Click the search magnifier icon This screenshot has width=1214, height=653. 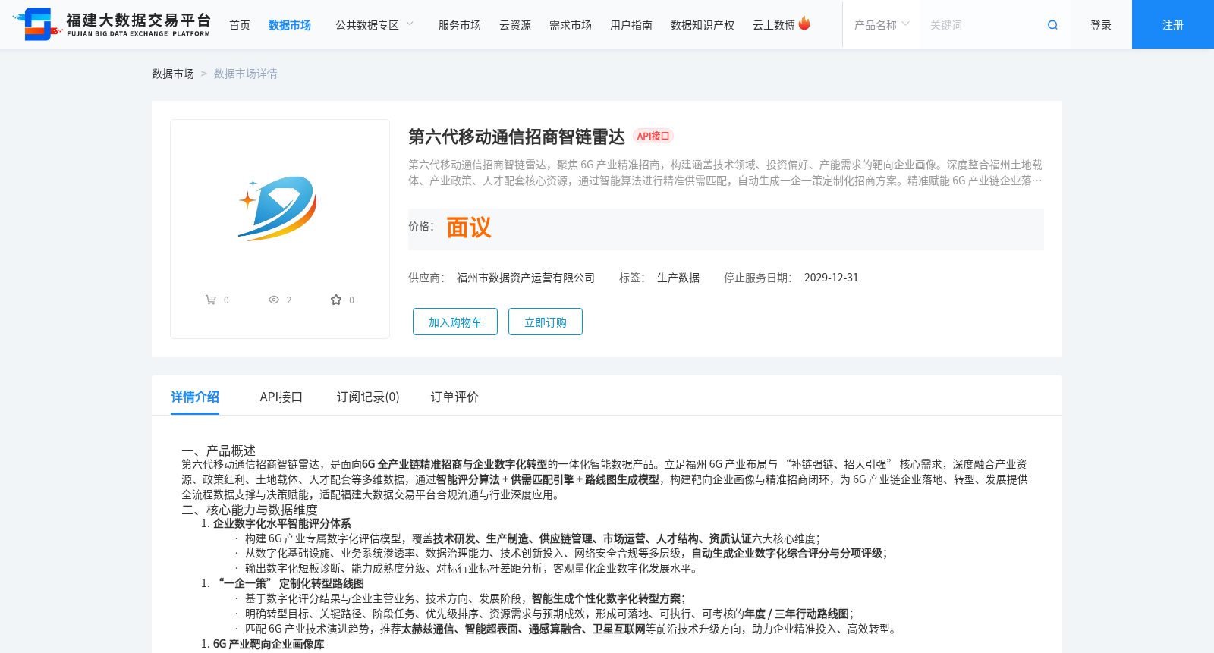coord(1052,25)
